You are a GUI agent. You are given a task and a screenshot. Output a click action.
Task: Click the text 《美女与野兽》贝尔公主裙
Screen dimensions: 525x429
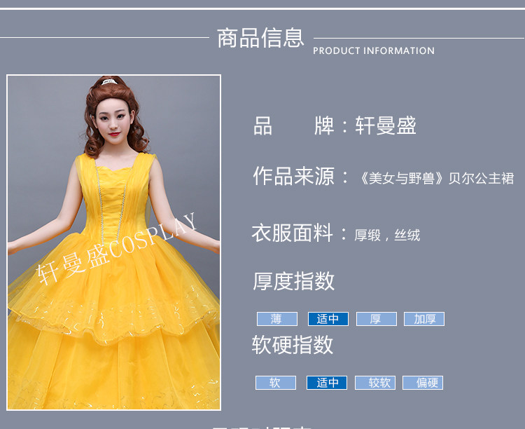click(x=435, y=178)
